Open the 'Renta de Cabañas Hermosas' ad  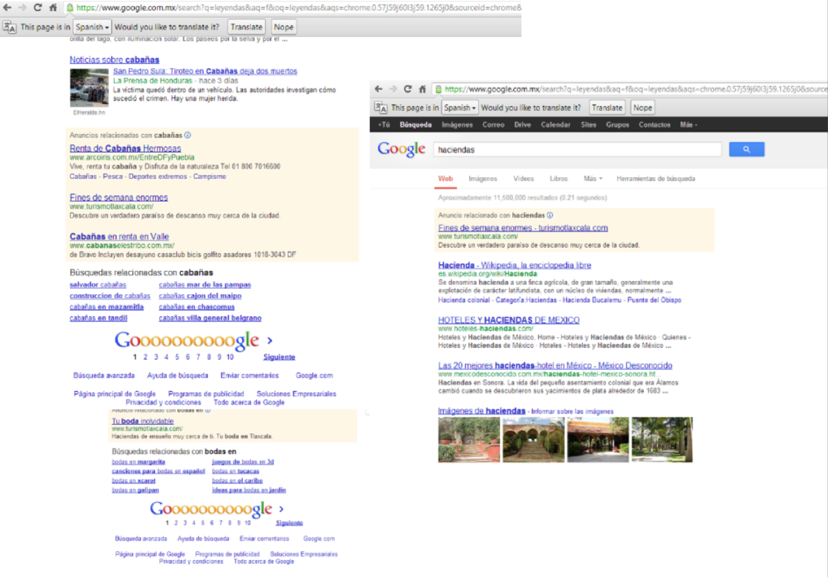coord(125,148)
